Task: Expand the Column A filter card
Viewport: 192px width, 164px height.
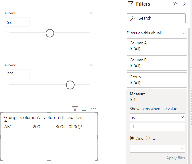Action: pos(157,46)
